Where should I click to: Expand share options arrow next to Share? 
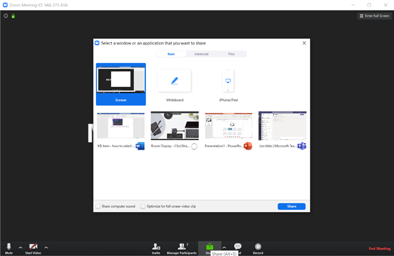coord(223,247)
